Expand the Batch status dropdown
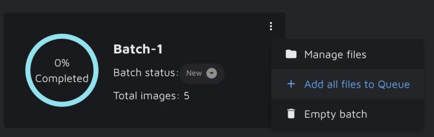434x137 pixels. [x=202, y=73]
